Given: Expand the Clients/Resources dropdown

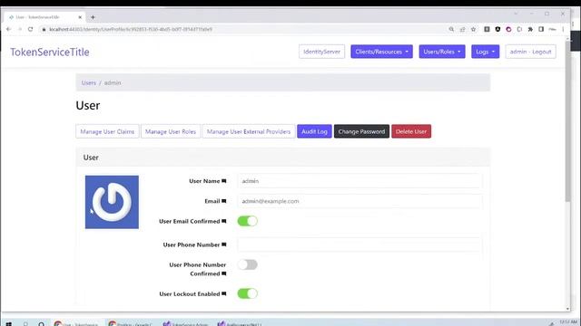Looking at the screenshot, I should (381, 52).
